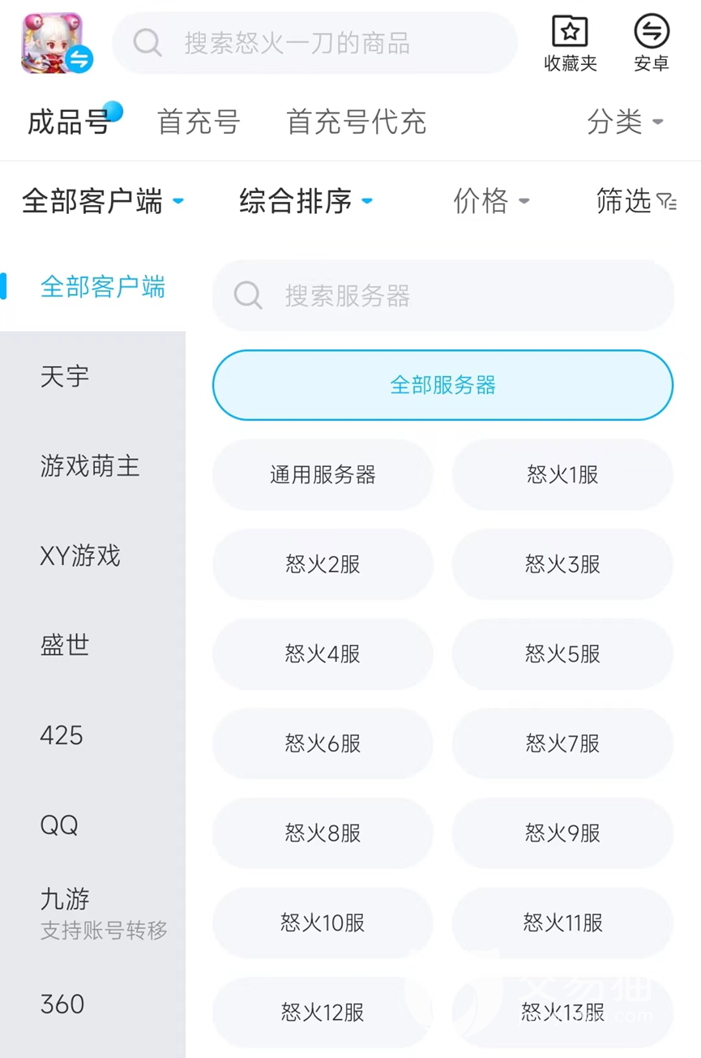Open the 首充号代充 tab

pyautogui.click(x=357, y=122)
